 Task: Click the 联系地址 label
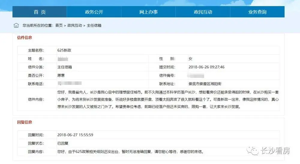[x=167, y=84]
